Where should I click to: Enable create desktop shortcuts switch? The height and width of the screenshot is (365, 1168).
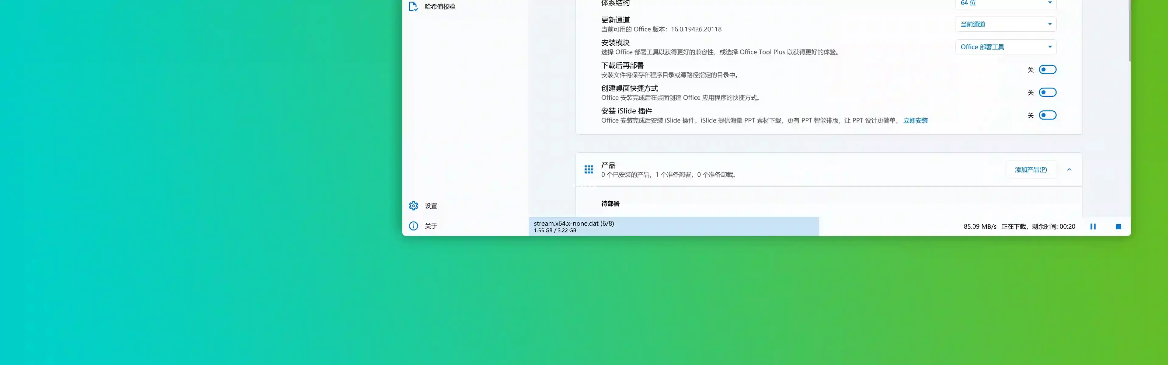[1047, 92]
